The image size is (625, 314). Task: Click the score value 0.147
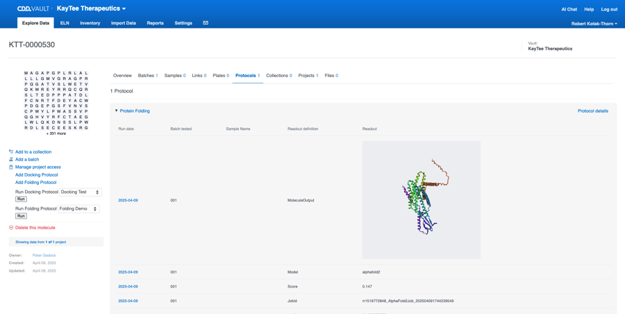[367, 286]
